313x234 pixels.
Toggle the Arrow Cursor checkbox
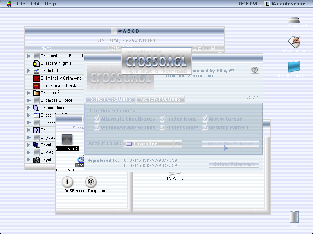pos(205,119)
